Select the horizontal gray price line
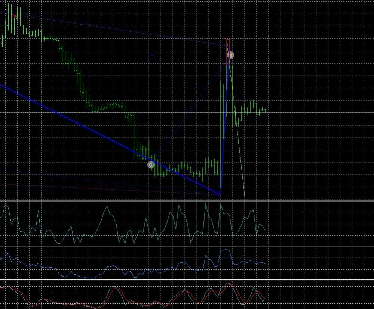Viewport: 374px width, 309px height. pyautogui.click(x=187, y=112)
